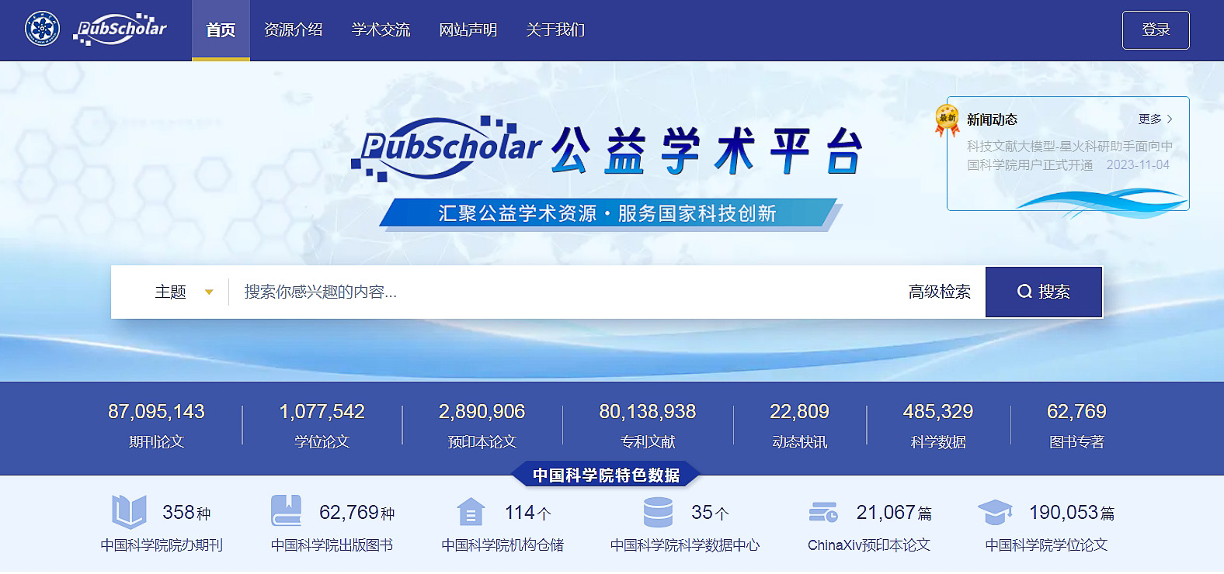Switch to the 学术交流 tab

[x=381, y=30]
